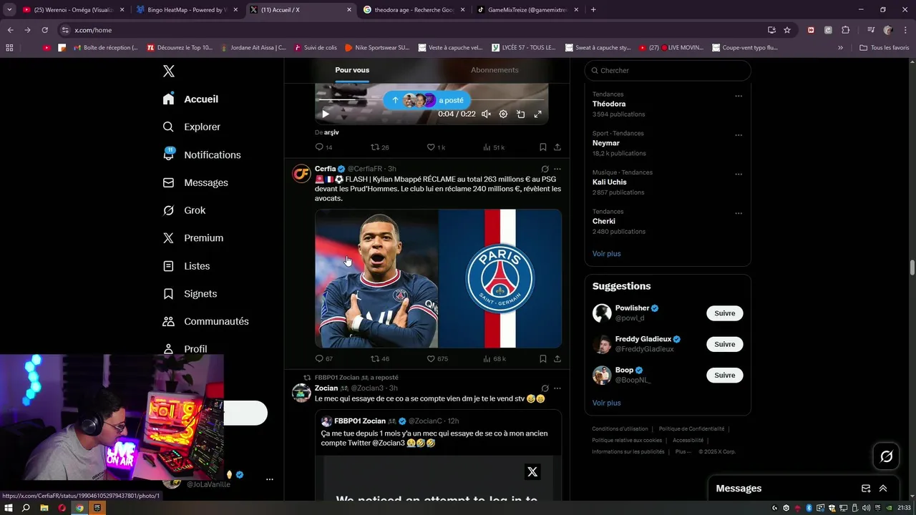
Task: Open the Théodora trend
Action: 608,104
